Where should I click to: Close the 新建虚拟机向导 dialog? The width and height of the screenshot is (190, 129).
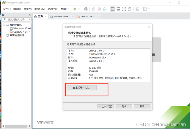[149, 27]
